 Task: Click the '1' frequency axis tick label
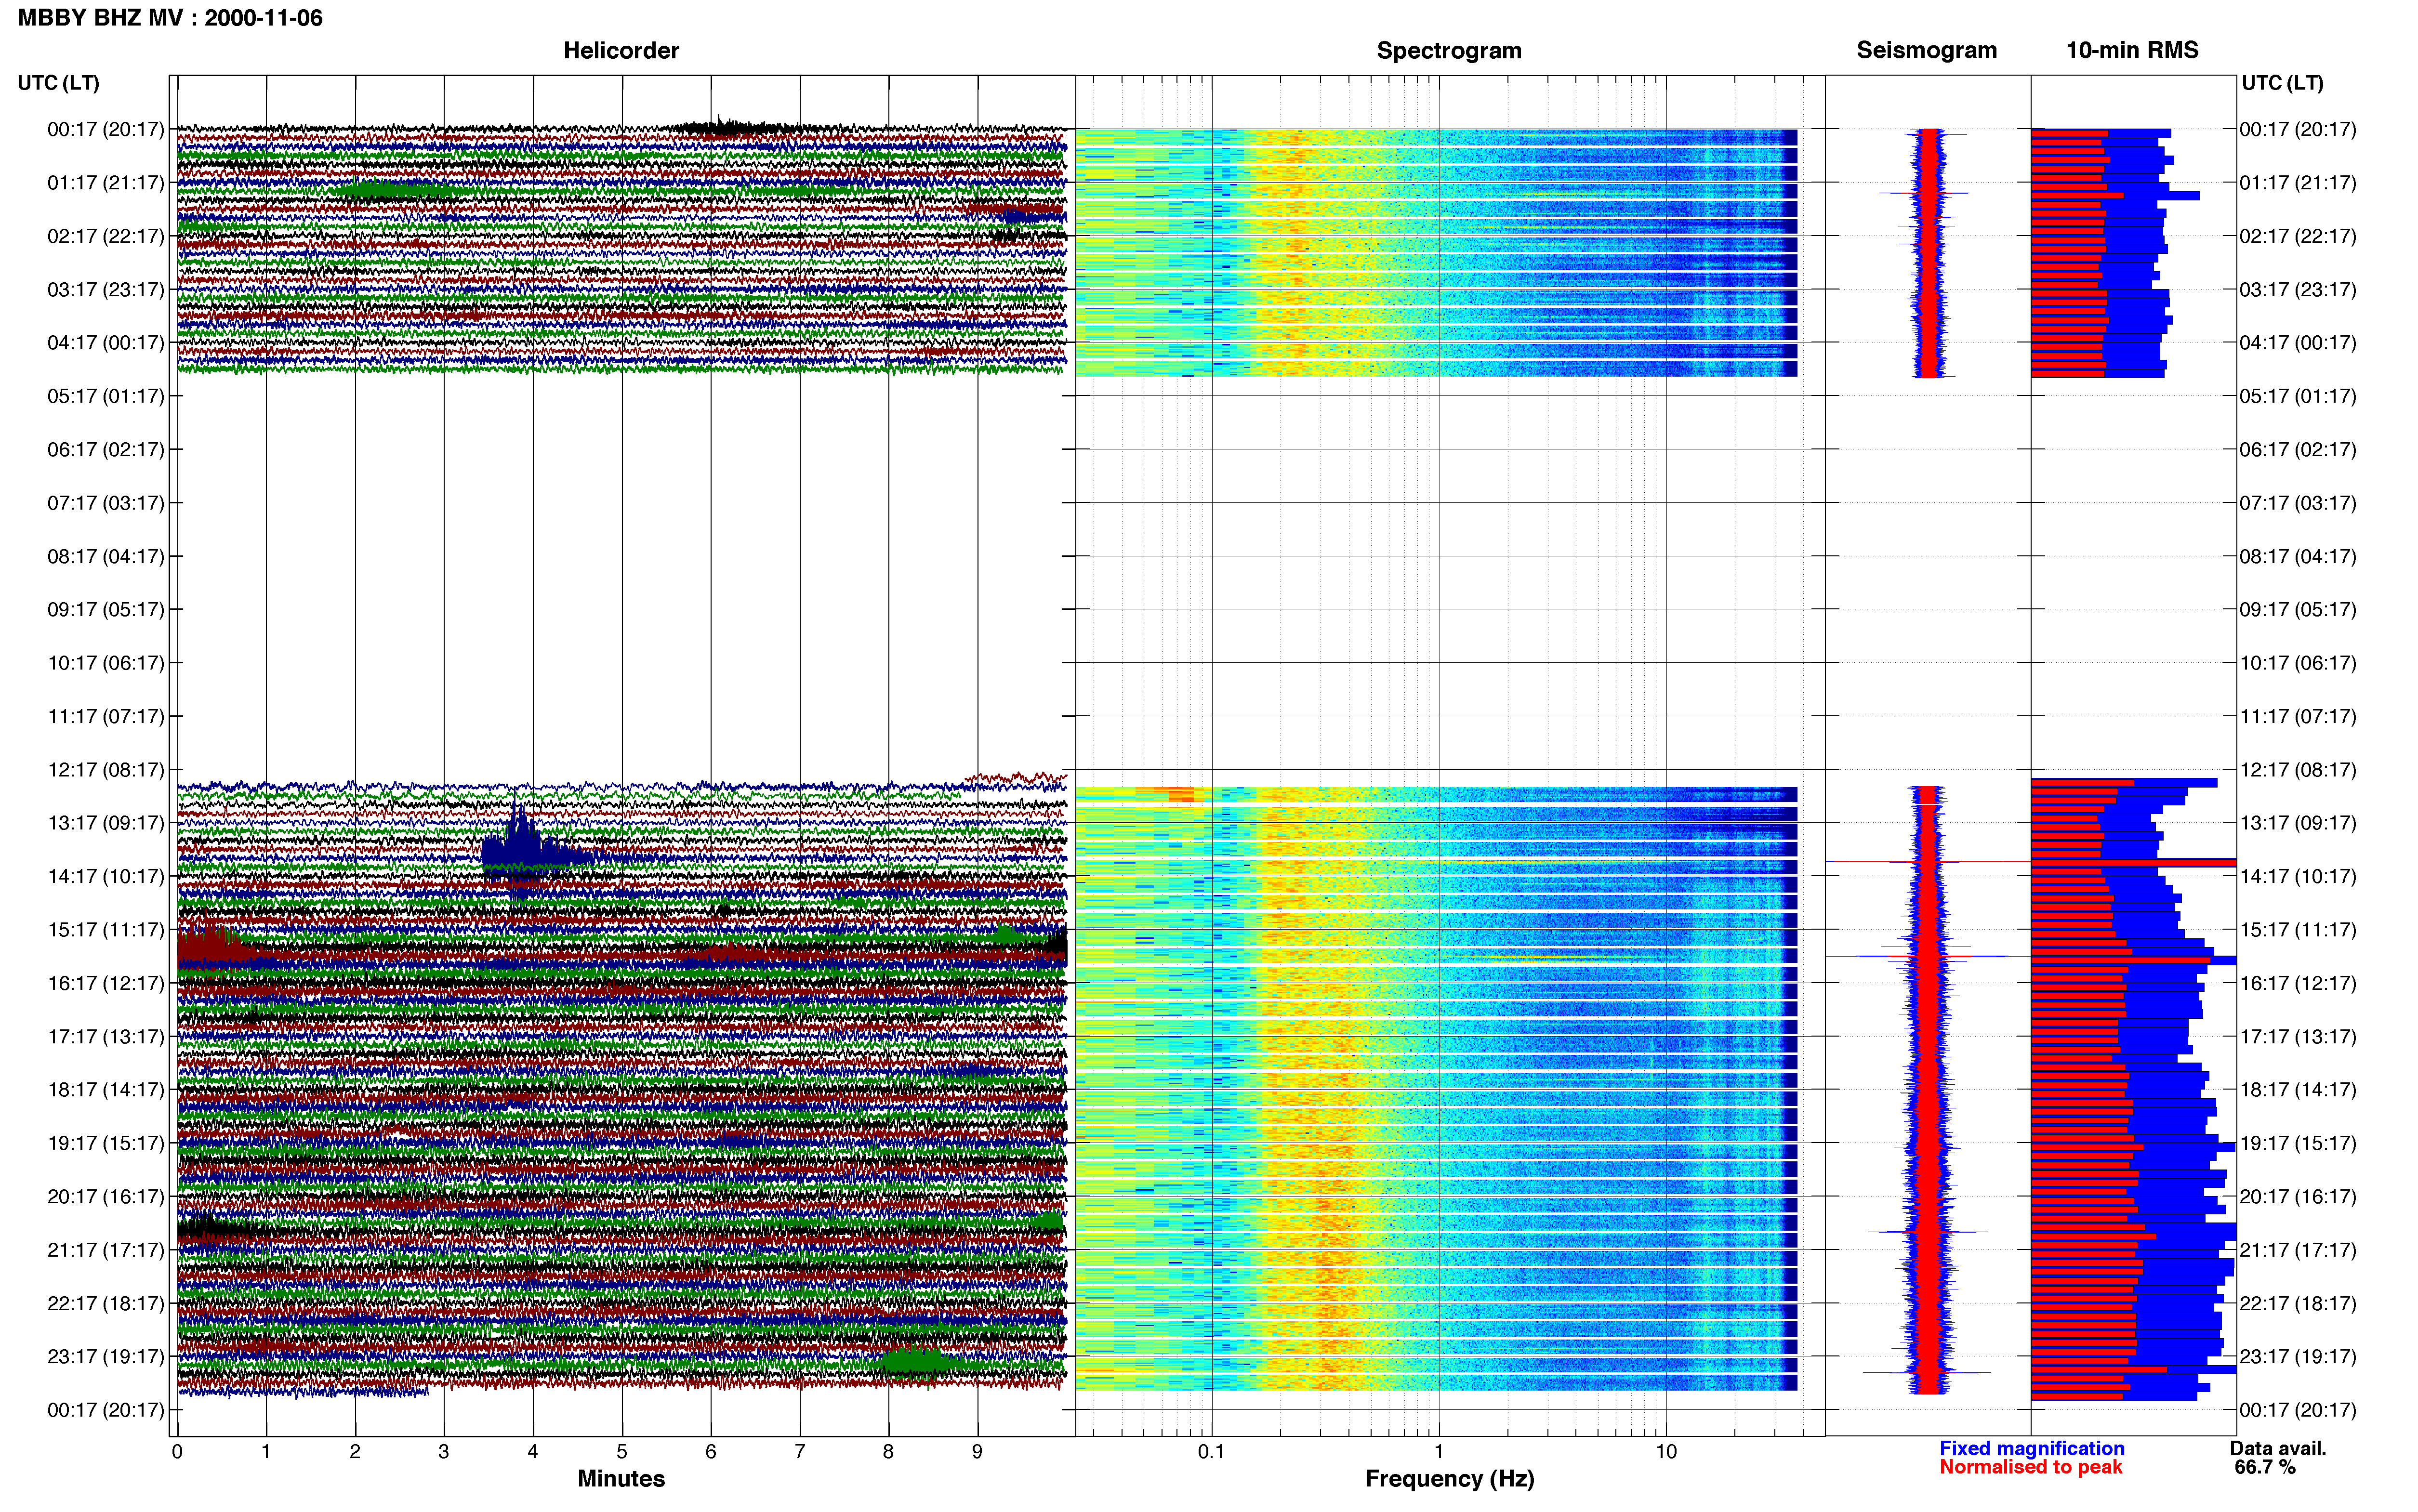1439,1451
